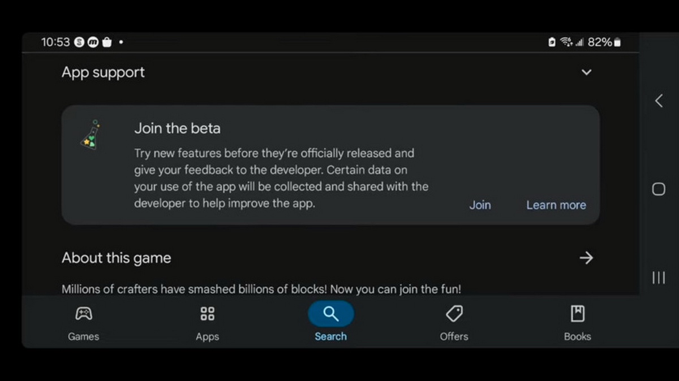Tap the App support heading
Viewport: 679px width, 381px height.
tap(103, 72)
